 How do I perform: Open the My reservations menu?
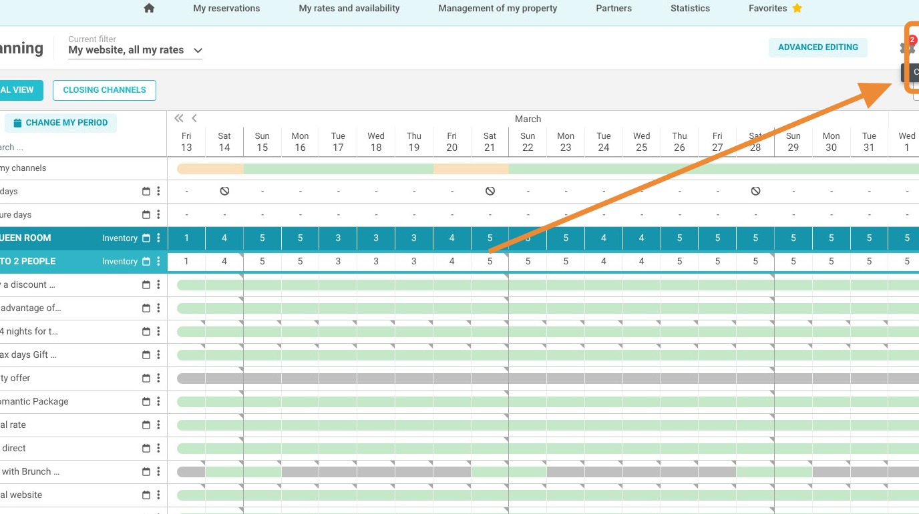click(x=226, y=9)
